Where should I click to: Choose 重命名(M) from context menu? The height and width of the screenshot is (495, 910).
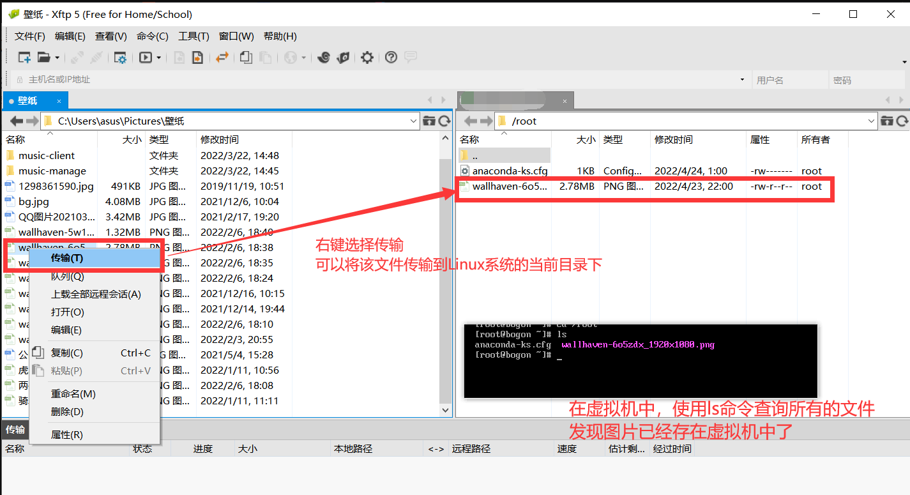click(x=95, y=394)
